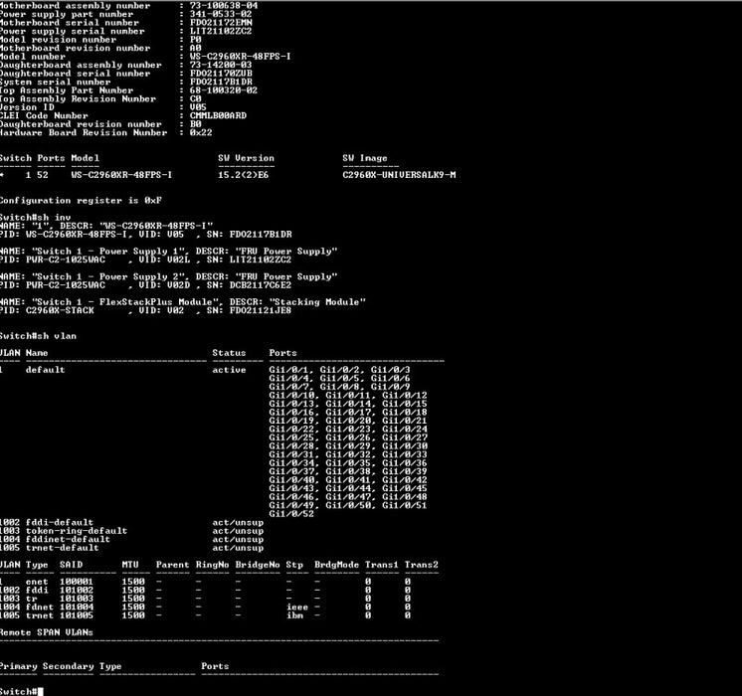Click the "Secondary" column header
This screenshot has height=696, width=742.
point(69,666)
